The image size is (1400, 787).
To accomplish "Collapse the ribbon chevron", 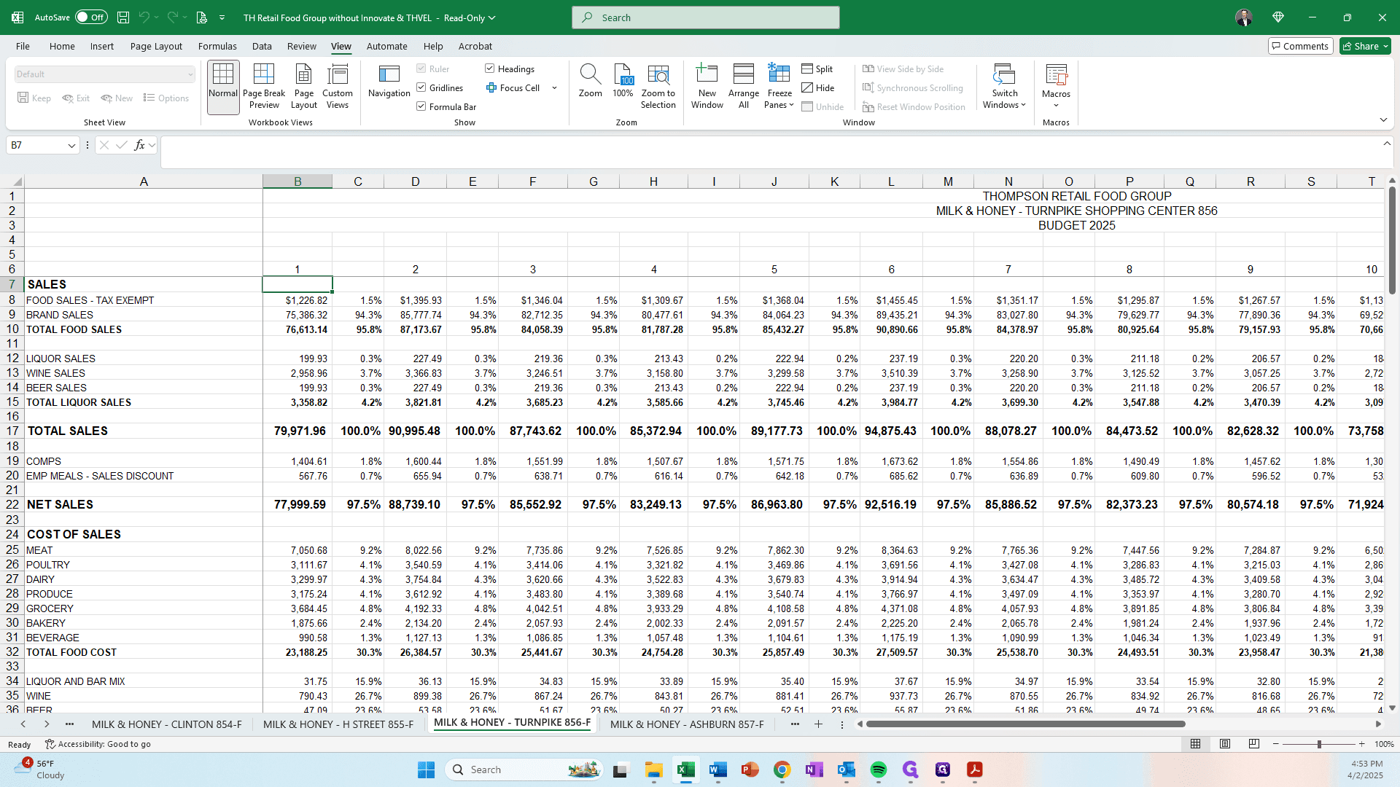I will tap(1383, 120).
